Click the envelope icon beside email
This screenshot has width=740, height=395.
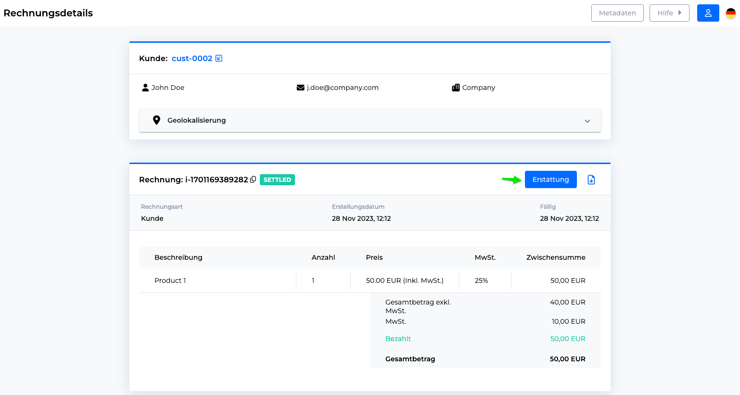click(x=301, y=88)
